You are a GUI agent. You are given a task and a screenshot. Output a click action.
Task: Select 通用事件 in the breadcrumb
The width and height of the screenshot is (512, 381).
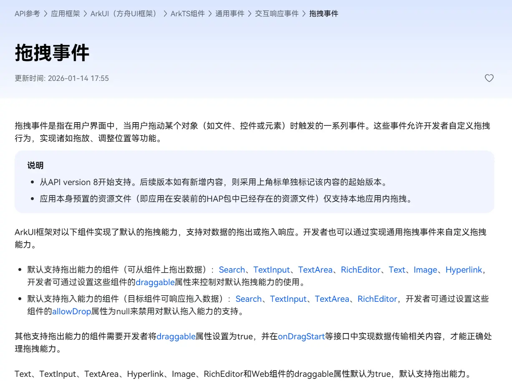click(x=230, y=14)
